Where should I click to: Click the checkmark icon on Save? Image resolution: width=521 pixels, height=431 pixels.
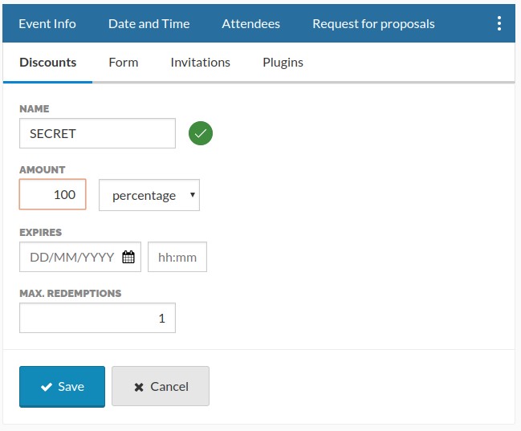47,387
